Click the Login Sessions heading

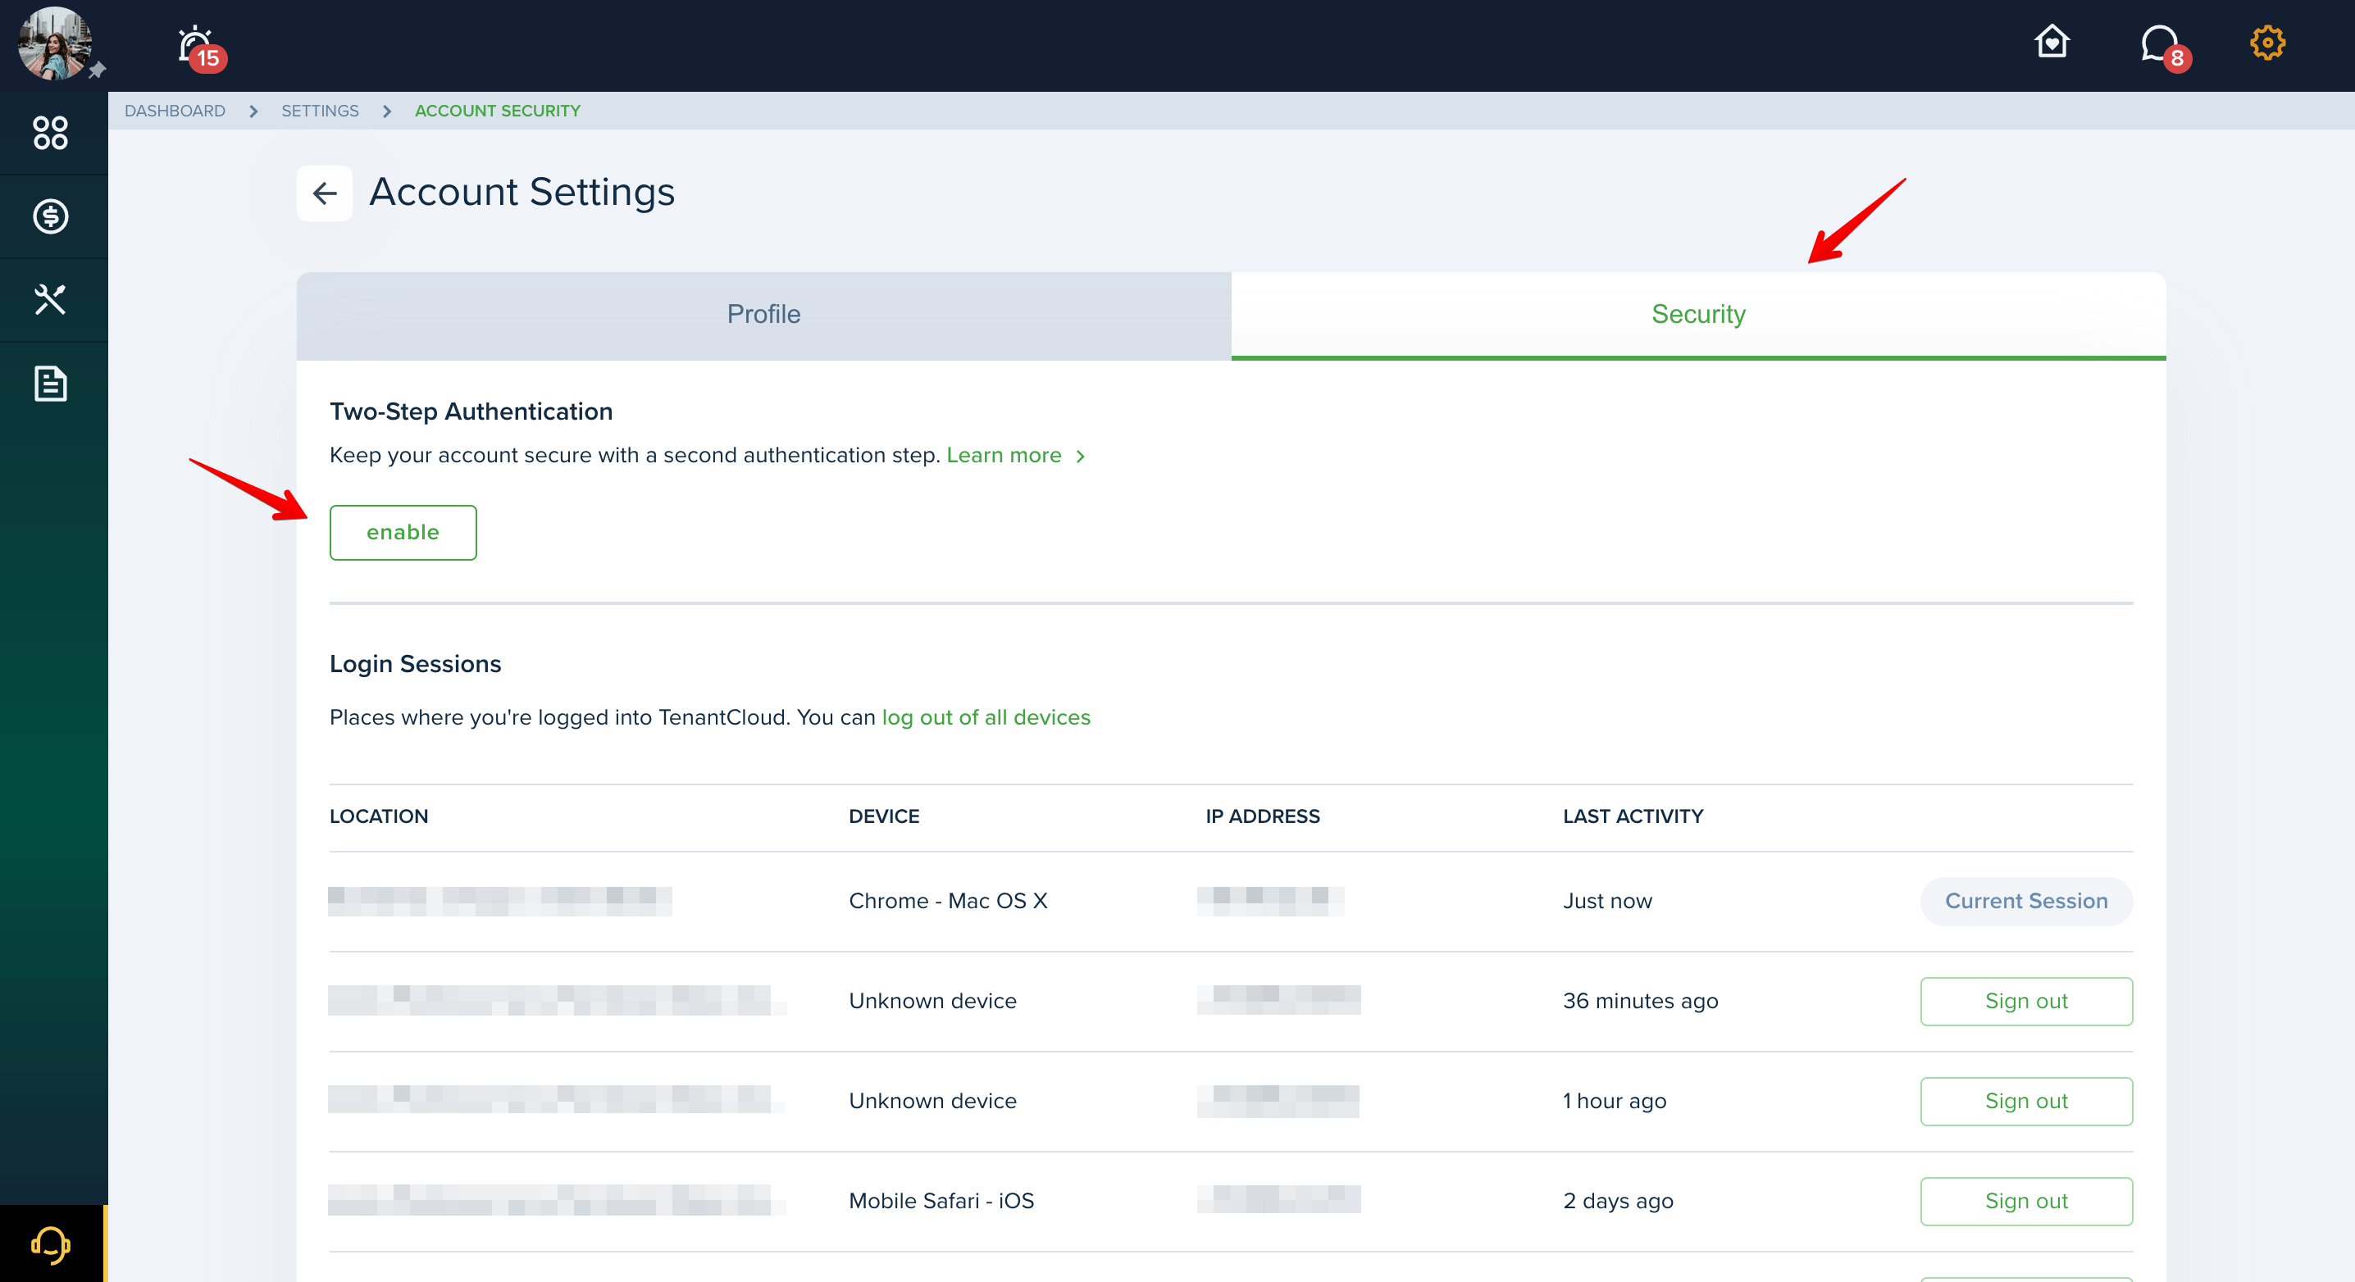pos(415,664)
